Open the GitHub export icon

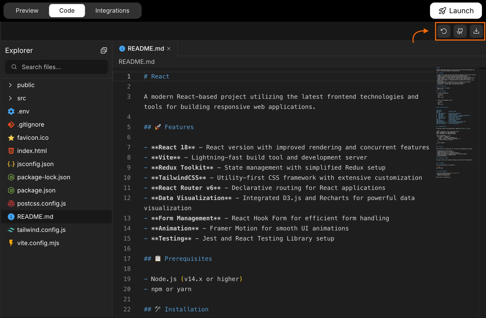(x=460, y=31)
